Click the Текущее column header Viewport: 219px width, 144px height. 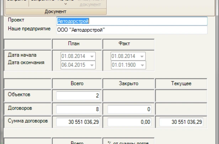[181, 83]
